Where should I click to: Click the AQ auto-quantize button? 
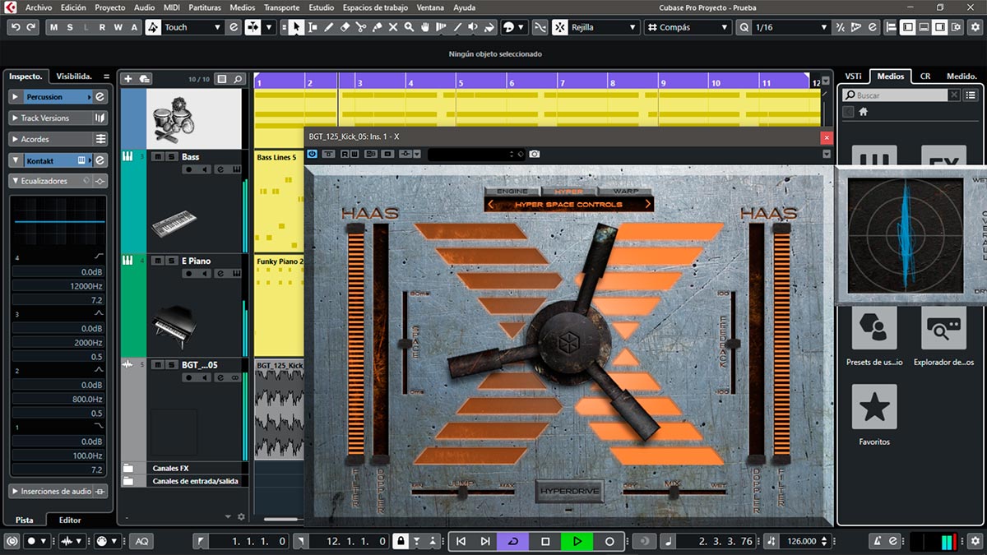[142, 541]
